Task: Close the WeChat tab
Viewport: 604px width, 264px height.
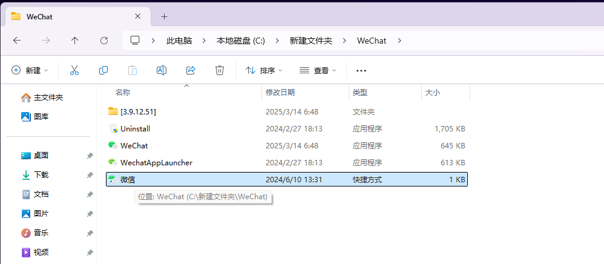Action: coord(137,16)
